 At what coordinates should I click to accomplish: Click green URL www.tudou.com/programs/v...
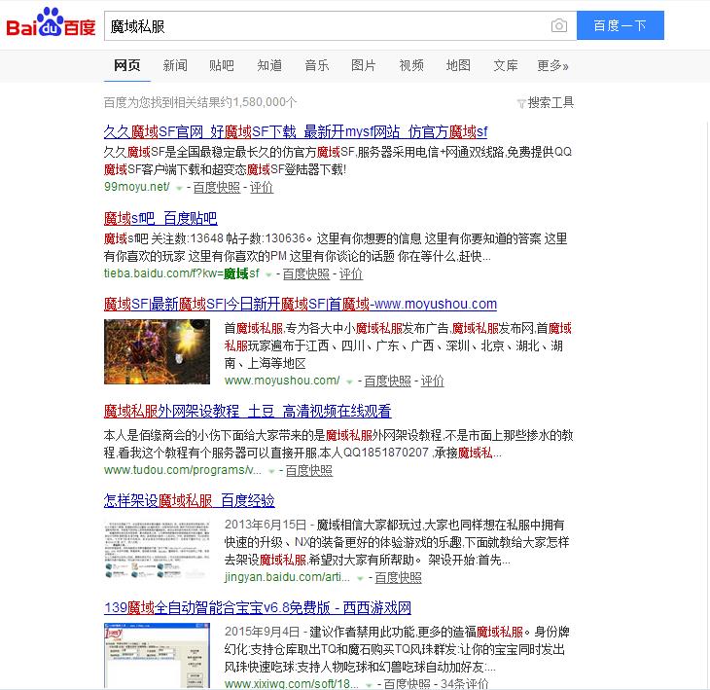pyautogui.click(x=183, y=470)
